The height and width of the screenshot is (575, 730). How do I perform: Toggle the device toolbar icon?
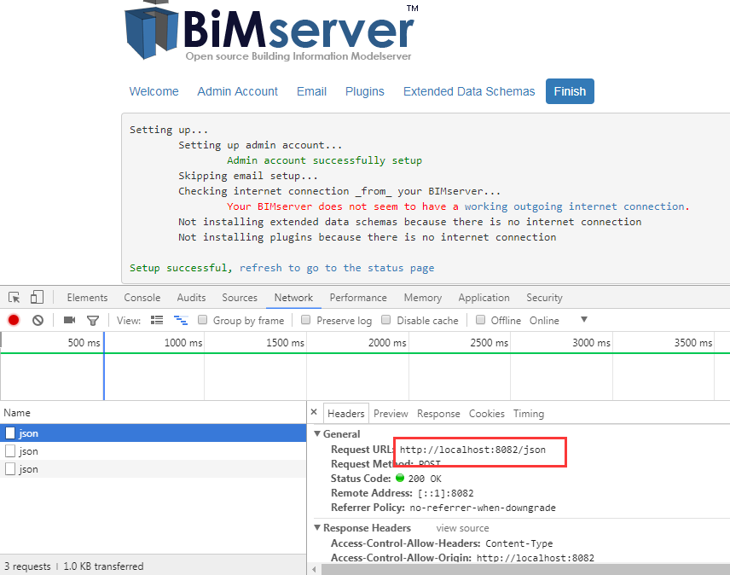click(34, 295)
